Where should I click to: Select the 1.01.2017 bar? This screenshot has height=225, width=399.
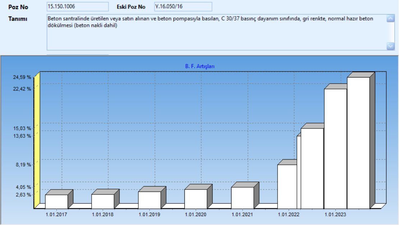[56, 202]
